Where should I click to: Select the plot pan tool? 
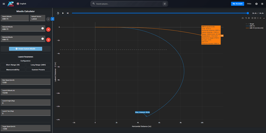click(249, 18)
